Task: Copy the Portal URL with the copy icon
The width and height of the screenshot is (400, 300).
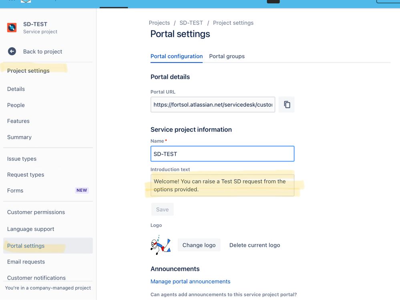Action: click(287, 104)
